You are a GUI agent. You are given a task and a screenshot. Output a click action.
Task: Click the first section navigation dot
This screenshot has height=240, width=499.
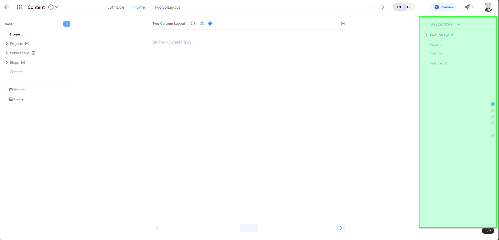492,104
